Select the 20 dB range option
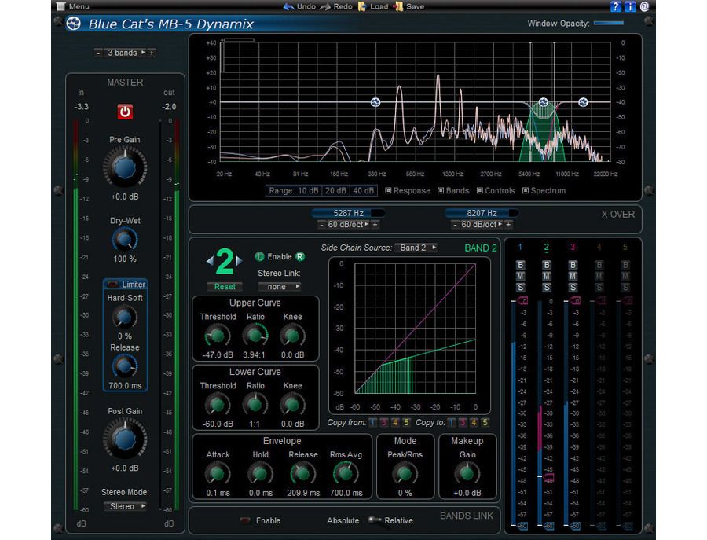The image size is (707, 540). [335, 191]
